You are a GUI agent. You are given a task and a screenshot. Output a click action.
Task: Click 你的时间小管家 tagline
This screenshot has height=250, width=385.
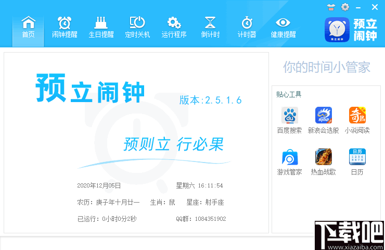(327, 67)
